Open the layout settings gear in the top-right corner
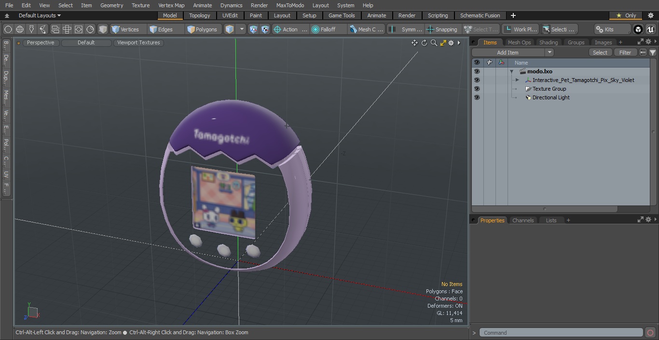 [x=650, y=15]
